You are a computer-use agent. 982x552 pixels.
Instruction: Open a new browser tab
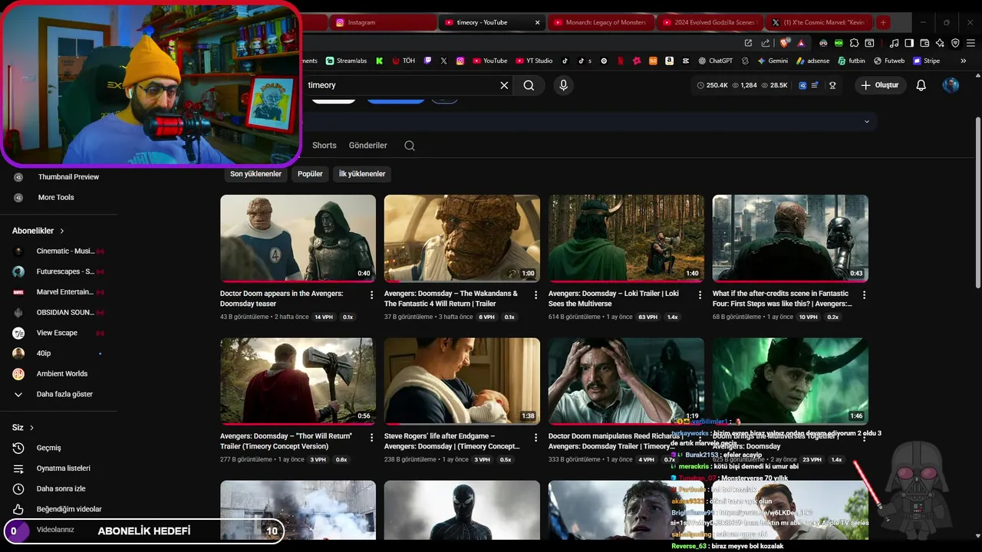pos(883,22)
